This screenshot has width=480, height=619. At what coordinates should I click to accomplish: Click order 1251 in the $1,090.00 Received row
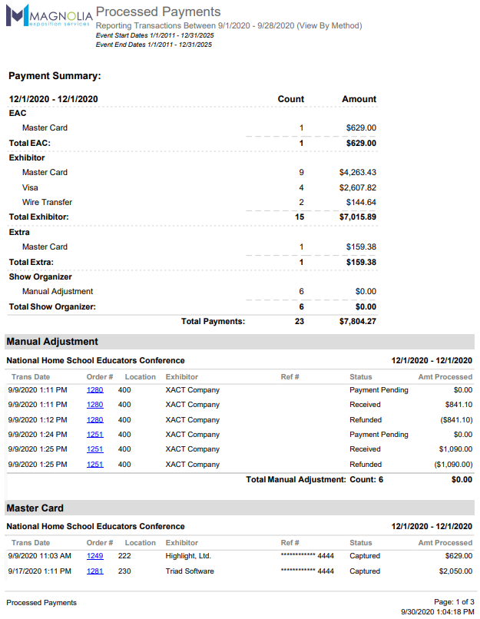click(94, 449)
